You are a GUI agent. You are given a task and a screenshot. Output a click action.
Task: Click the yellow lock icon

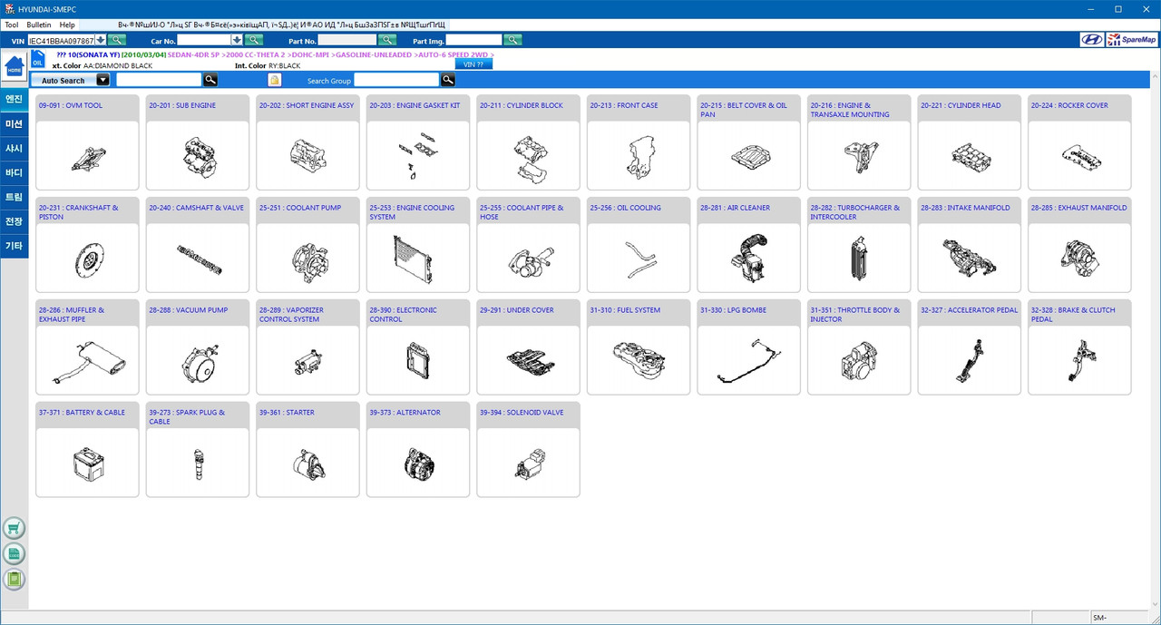click(x=275, y=80)
